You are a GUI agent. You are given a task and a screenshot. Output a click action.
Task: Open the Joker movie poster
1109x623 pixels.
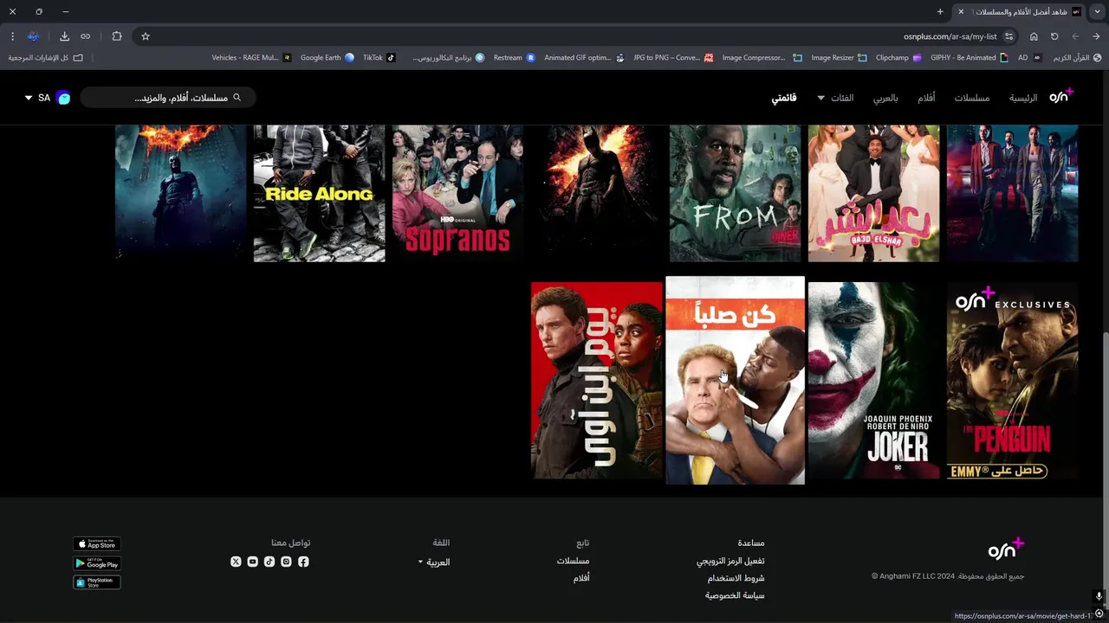point(873,381)
